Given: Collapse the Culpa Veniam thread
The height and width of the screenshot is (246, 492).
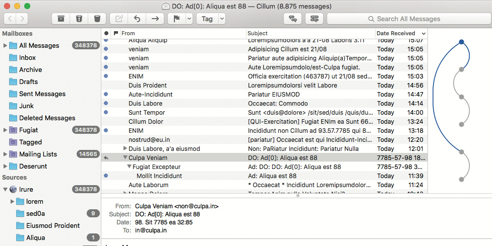Looking at the screenshot, I should pyautogui.click(x=125, y=158).
